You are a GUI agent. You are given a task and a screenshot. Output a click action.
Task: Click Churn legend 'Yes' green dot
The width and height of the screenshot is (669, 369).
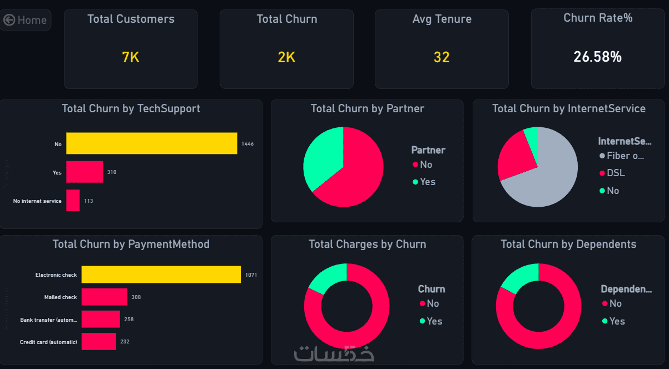[x=423, y=321]
